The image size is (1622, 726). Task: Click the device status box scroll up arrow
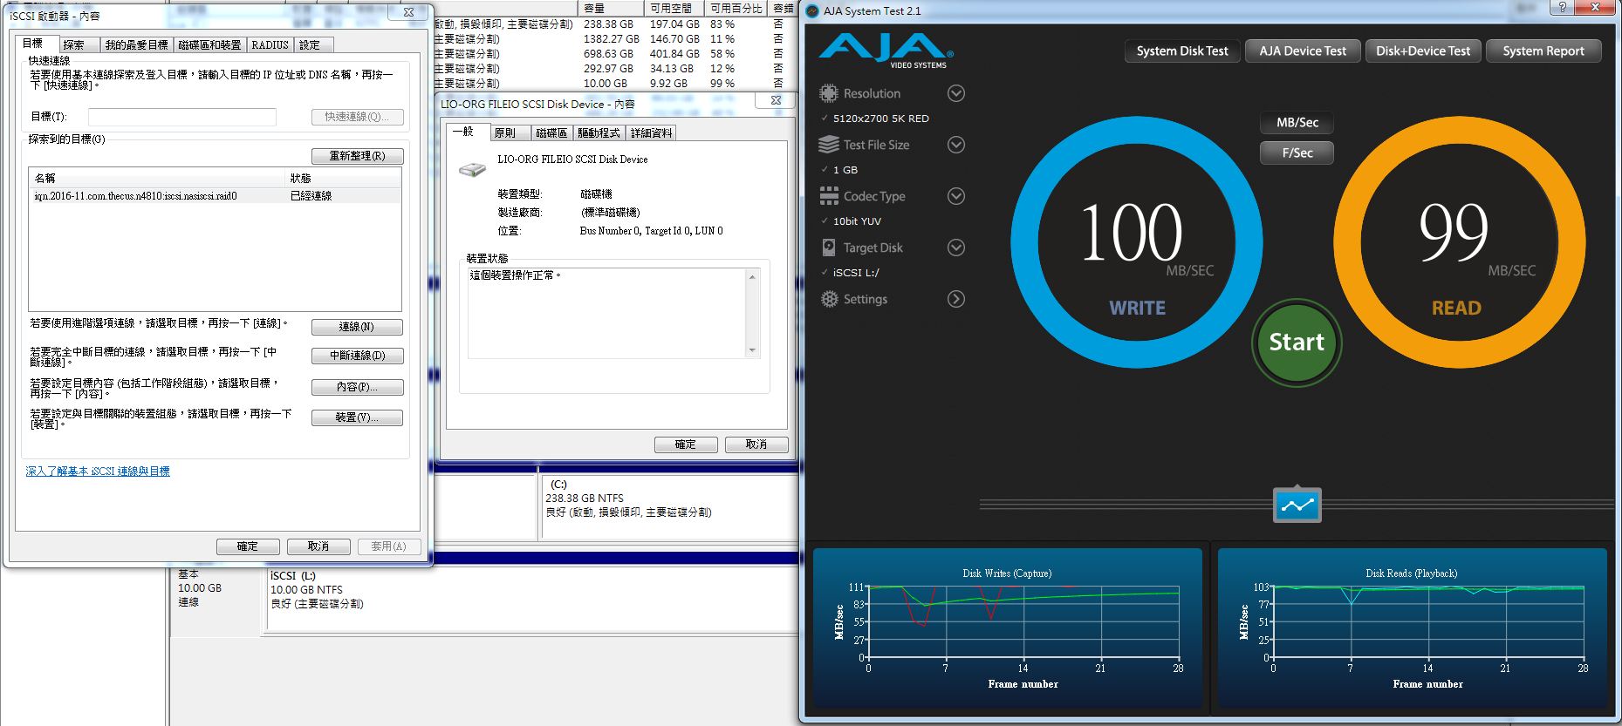752,277
